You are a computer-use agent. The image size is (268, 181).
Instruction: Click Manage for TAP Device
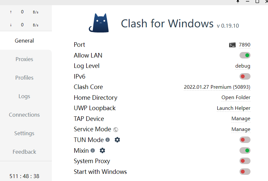tap(241, 119)
